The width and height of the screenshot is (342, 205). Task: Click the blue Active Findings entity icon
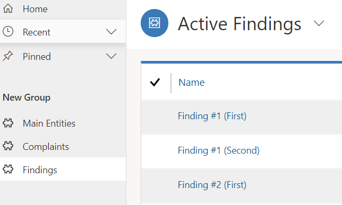[x=155, y=23]
